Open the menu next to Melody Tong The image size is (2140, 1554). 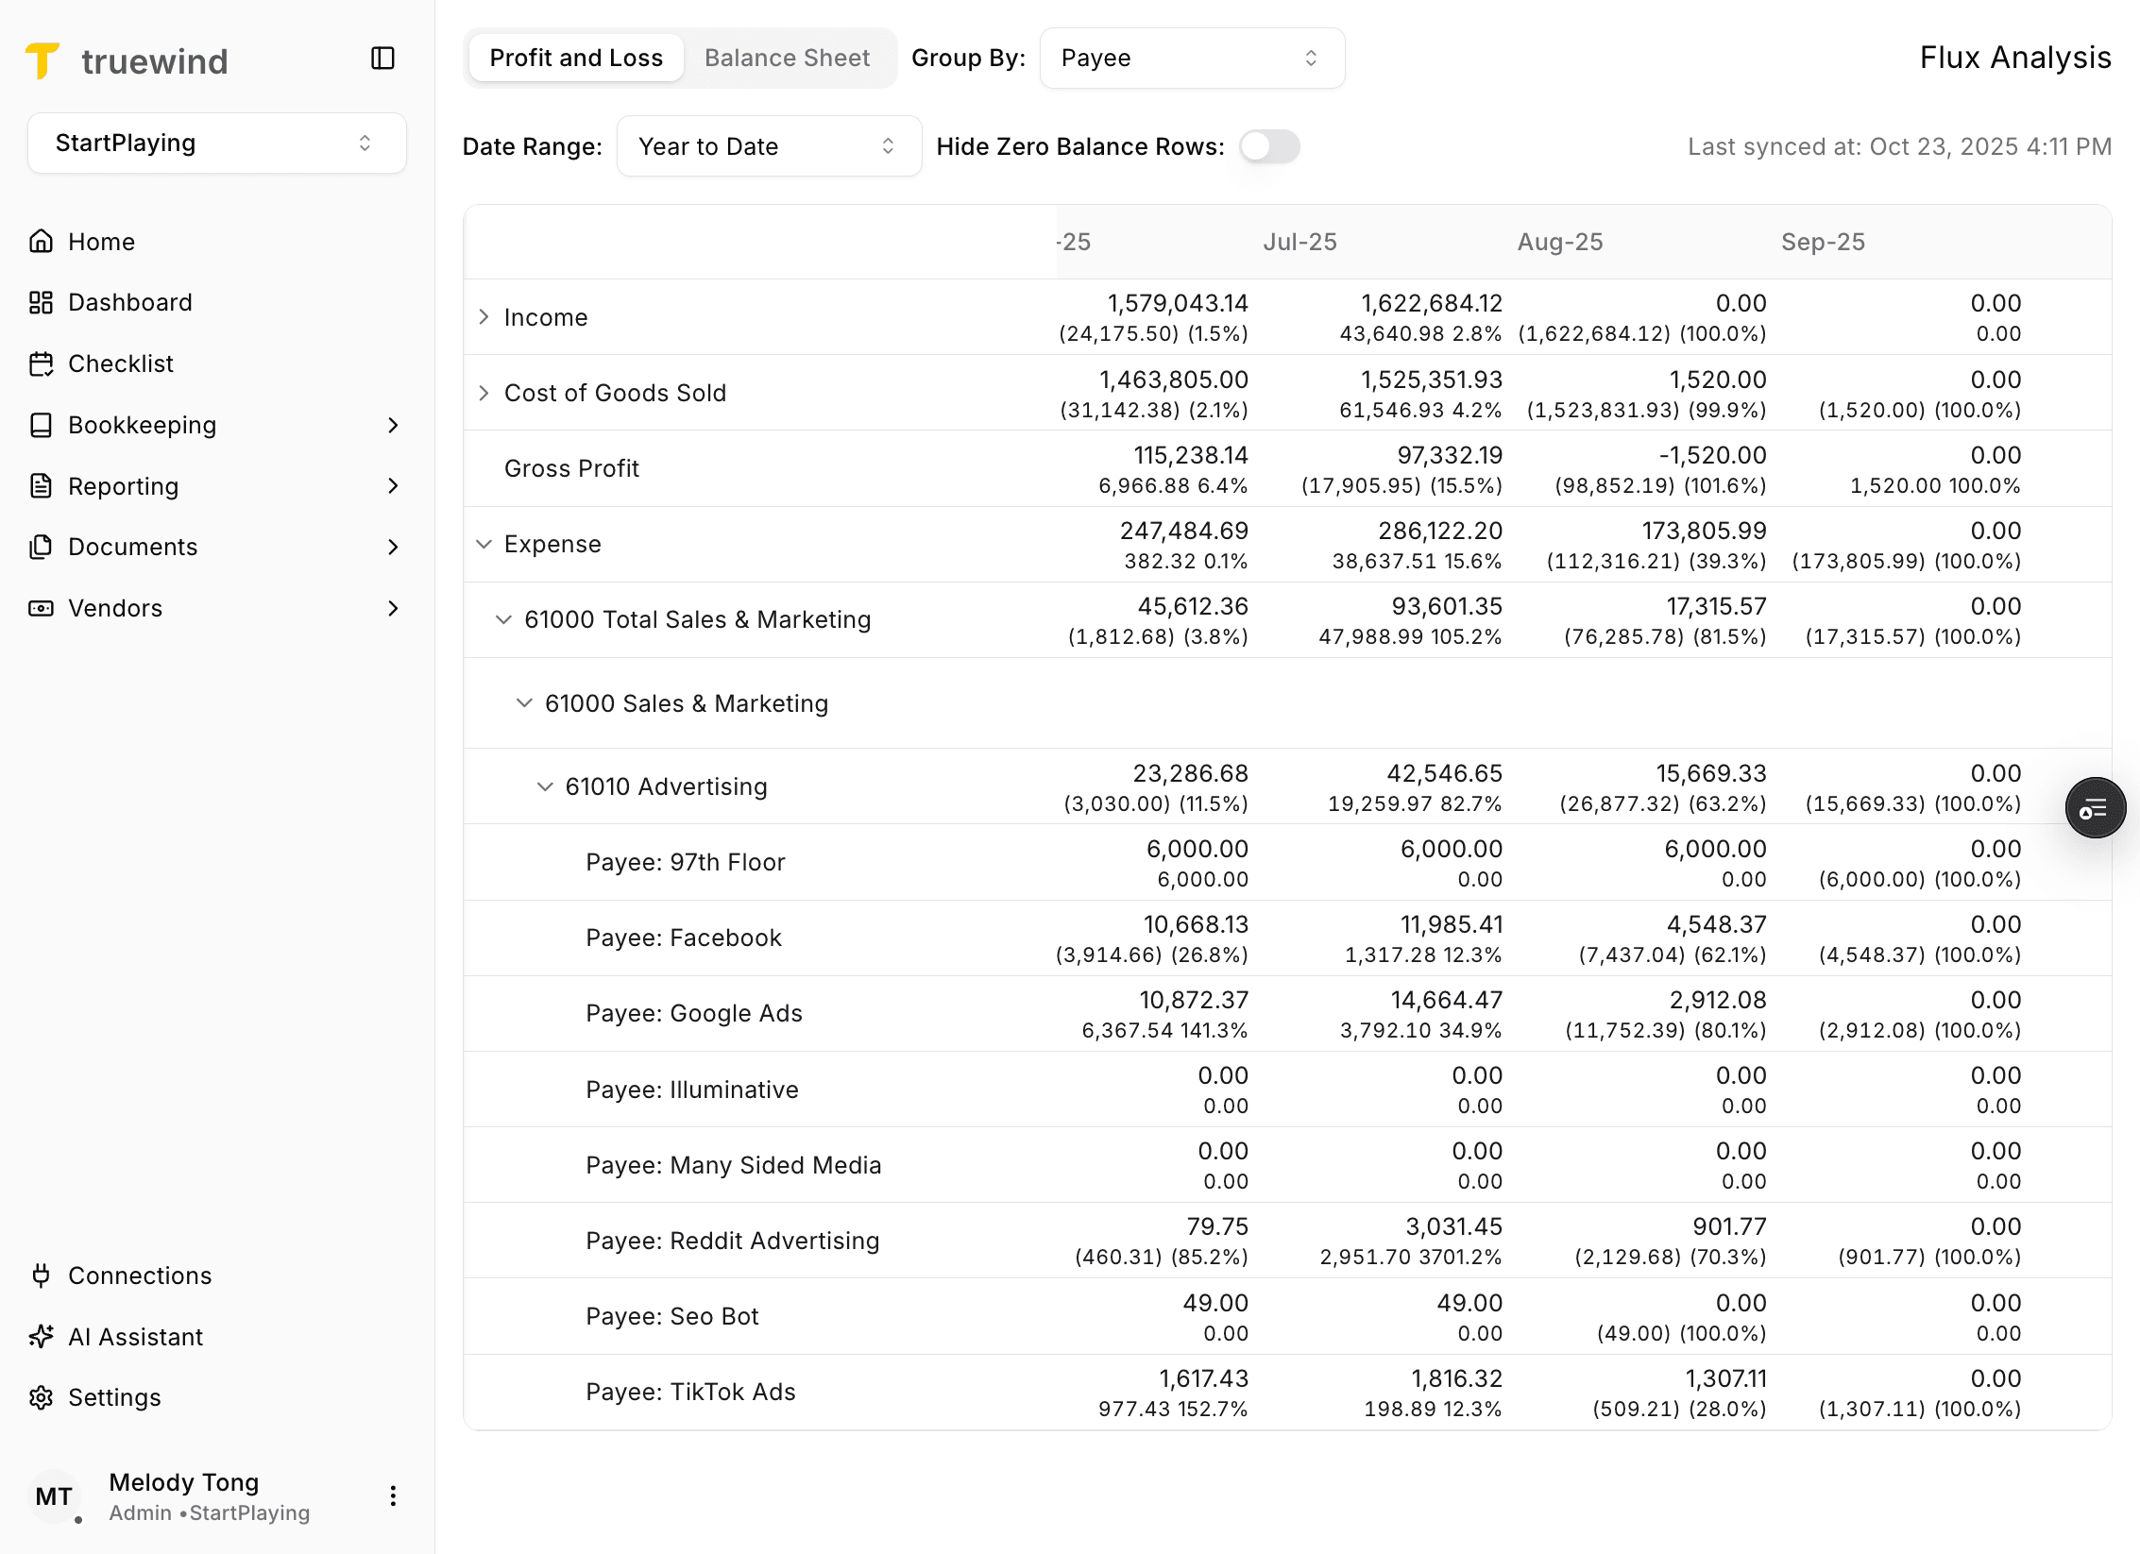click(x=393, y=1495)
